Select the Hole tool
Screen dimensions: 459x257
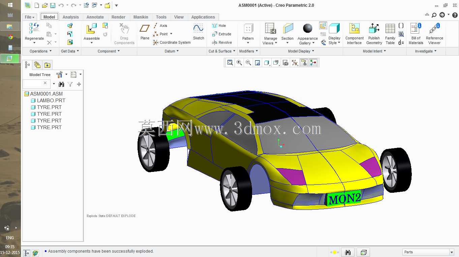[219, 26]
